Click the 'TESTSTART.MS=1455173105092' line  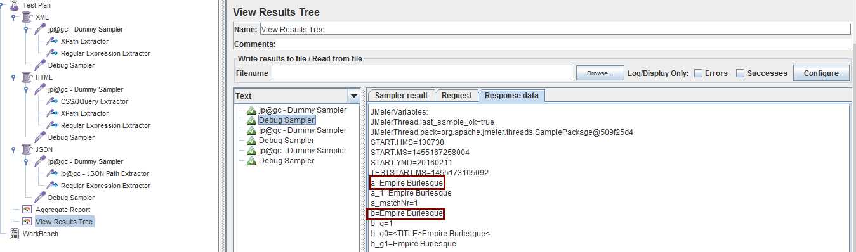tap(429, 173)
